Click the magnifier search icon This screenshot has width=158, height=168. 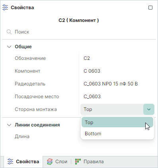[9, 32]
